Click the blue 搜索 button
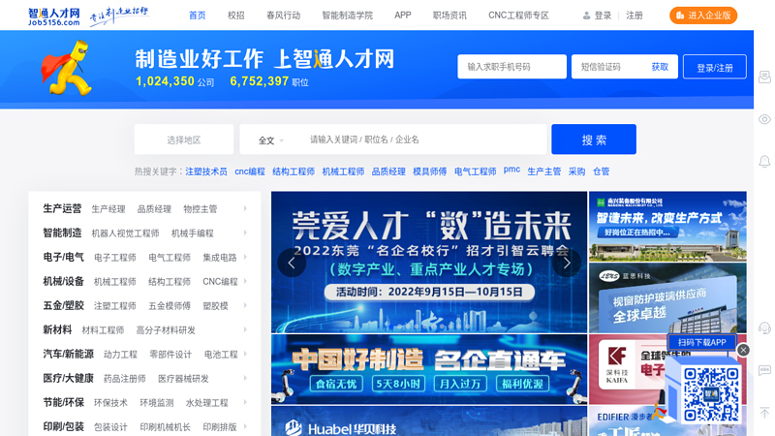Screen dimensions: 775x436 coord(594,140)
